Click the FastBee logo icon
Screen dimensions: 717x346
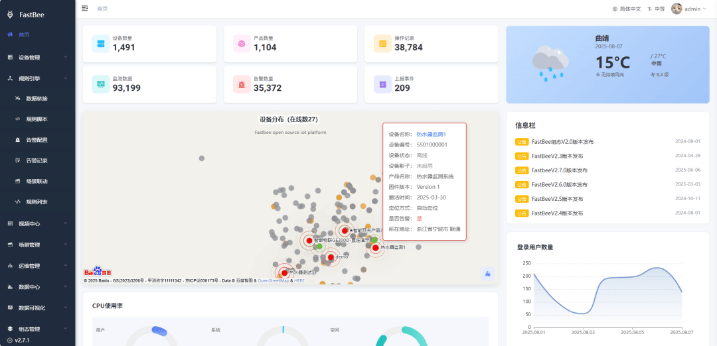pos(10,15)
